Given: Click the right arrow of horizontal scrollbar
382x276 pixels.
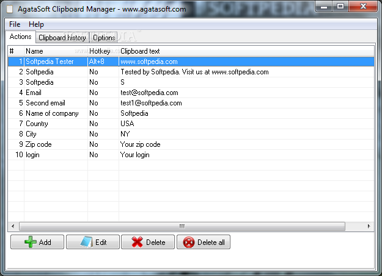Looking at the screenshot, I should click(369, 226).
